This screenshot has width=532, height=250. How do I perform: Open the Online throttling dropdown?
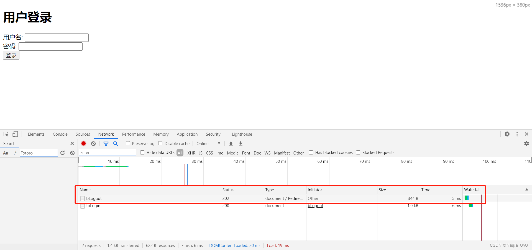[x=208, y=143]
